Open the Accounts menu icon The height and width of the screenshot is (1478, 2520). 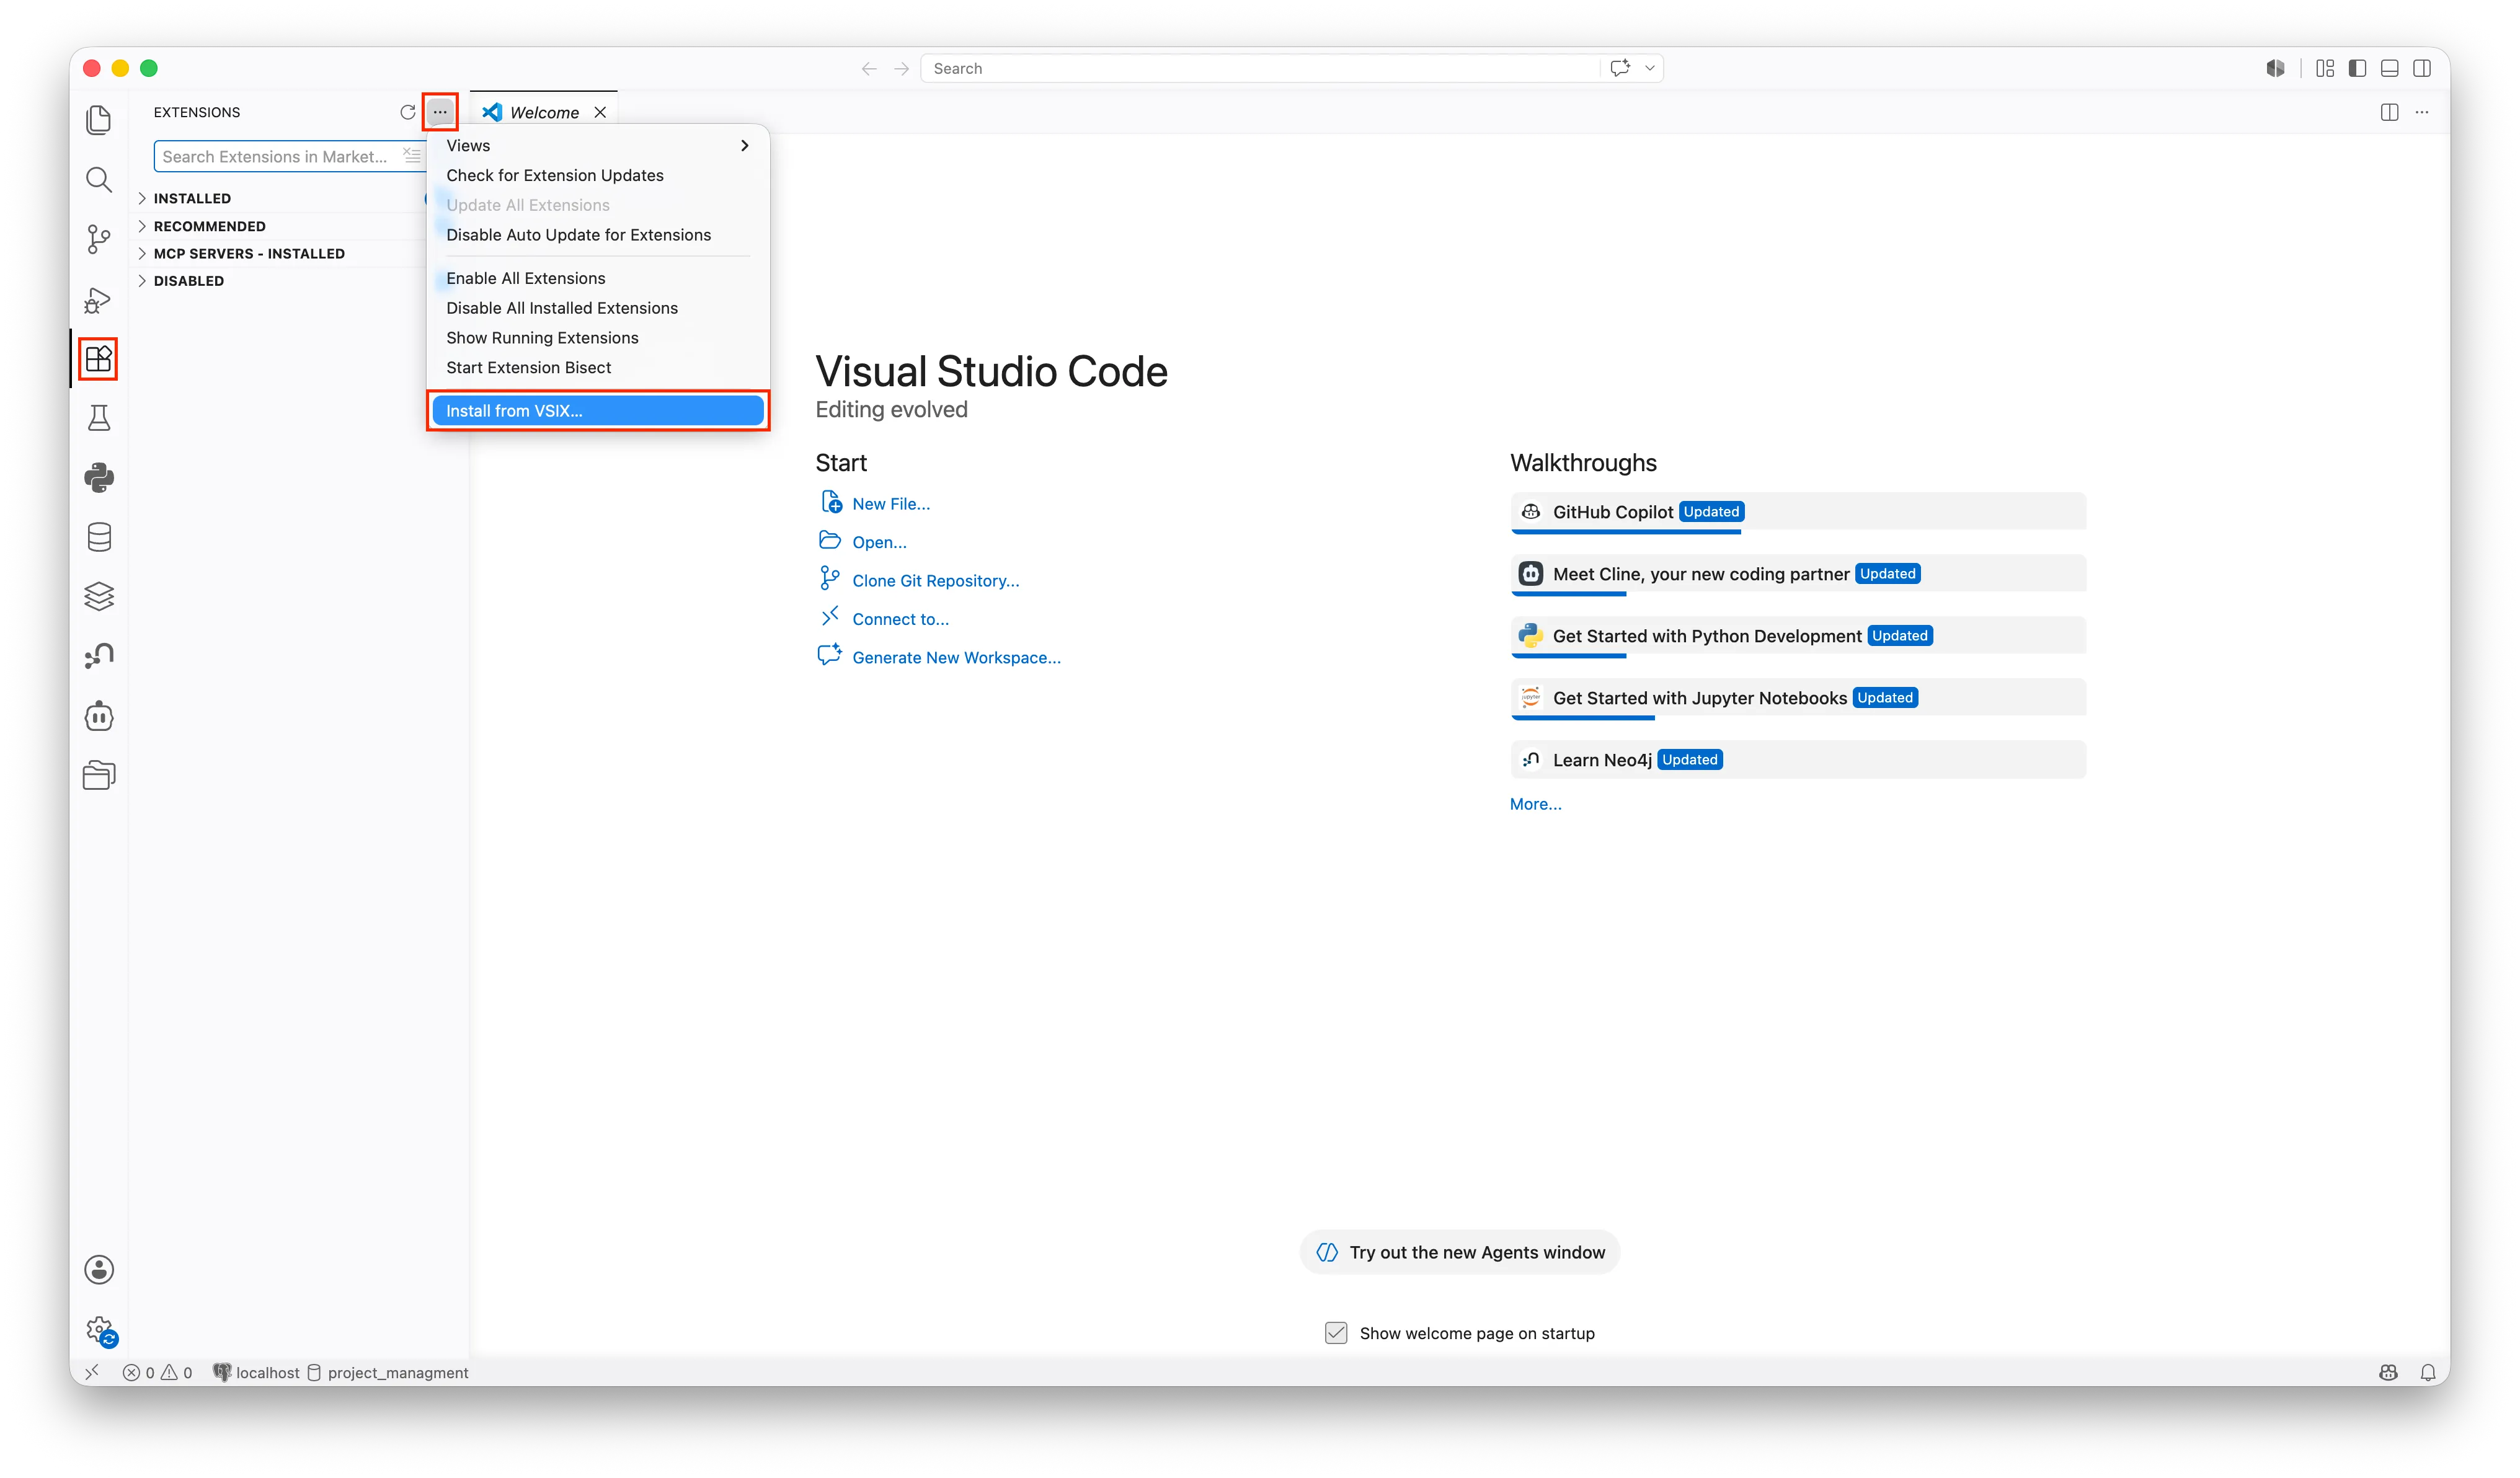tap(99, 1269)
